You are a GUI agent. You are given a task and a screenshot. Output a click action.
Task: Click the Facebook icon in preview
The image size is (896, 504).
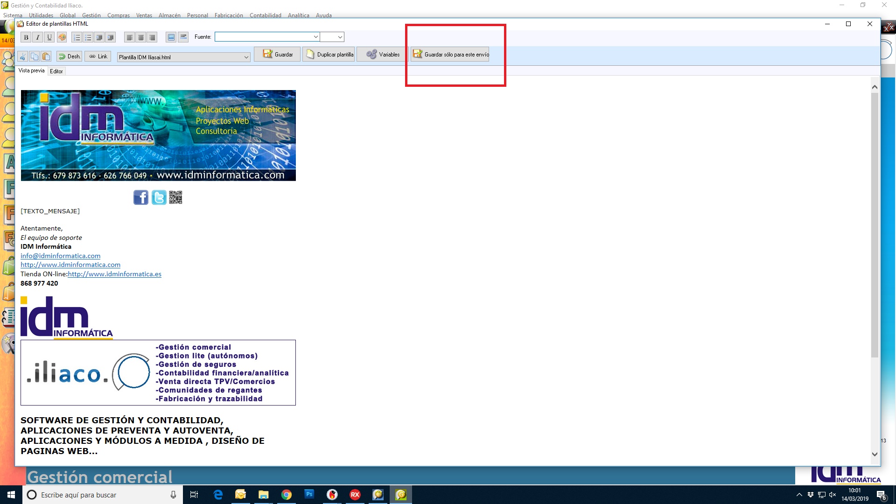tap(141, 197)
